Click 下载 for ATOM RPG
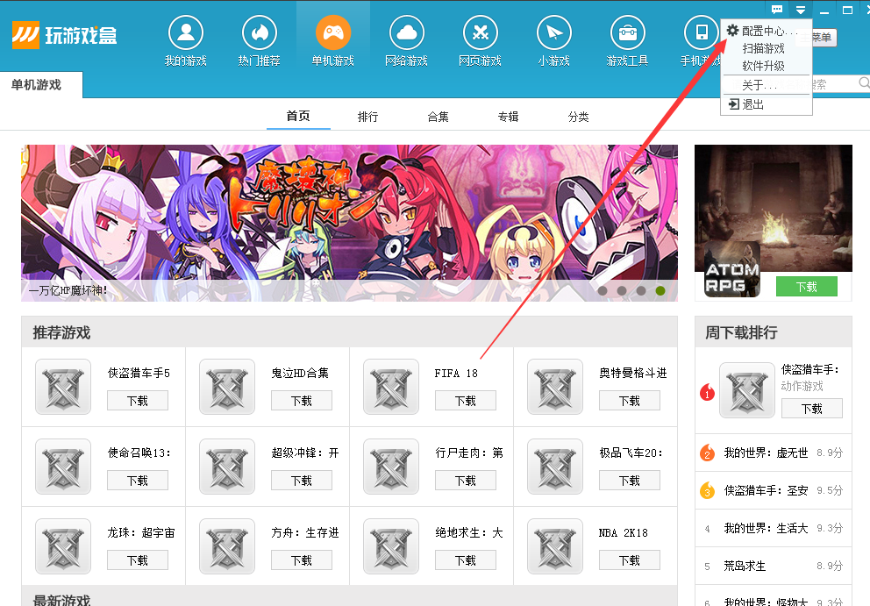 (x=806, y=286)
